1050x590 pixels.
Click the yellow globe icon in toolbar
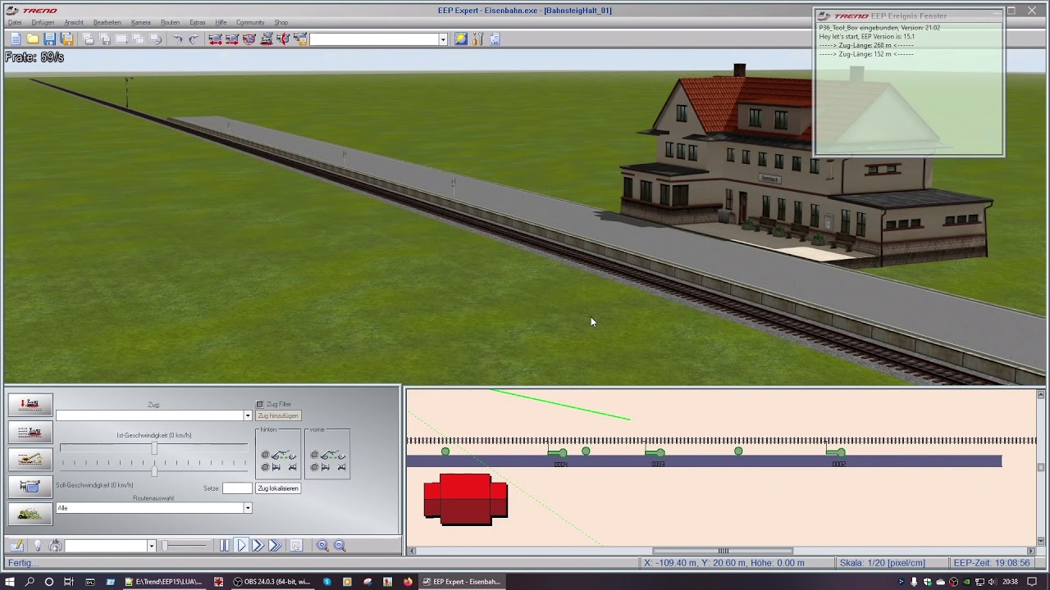point(461,39)
